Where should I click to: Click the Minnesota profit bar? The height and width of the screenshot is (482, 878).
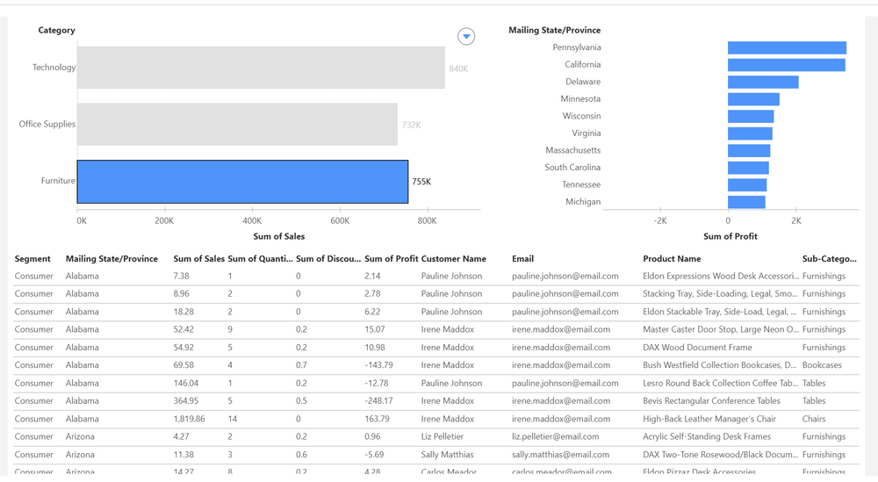tap(753, 99)
